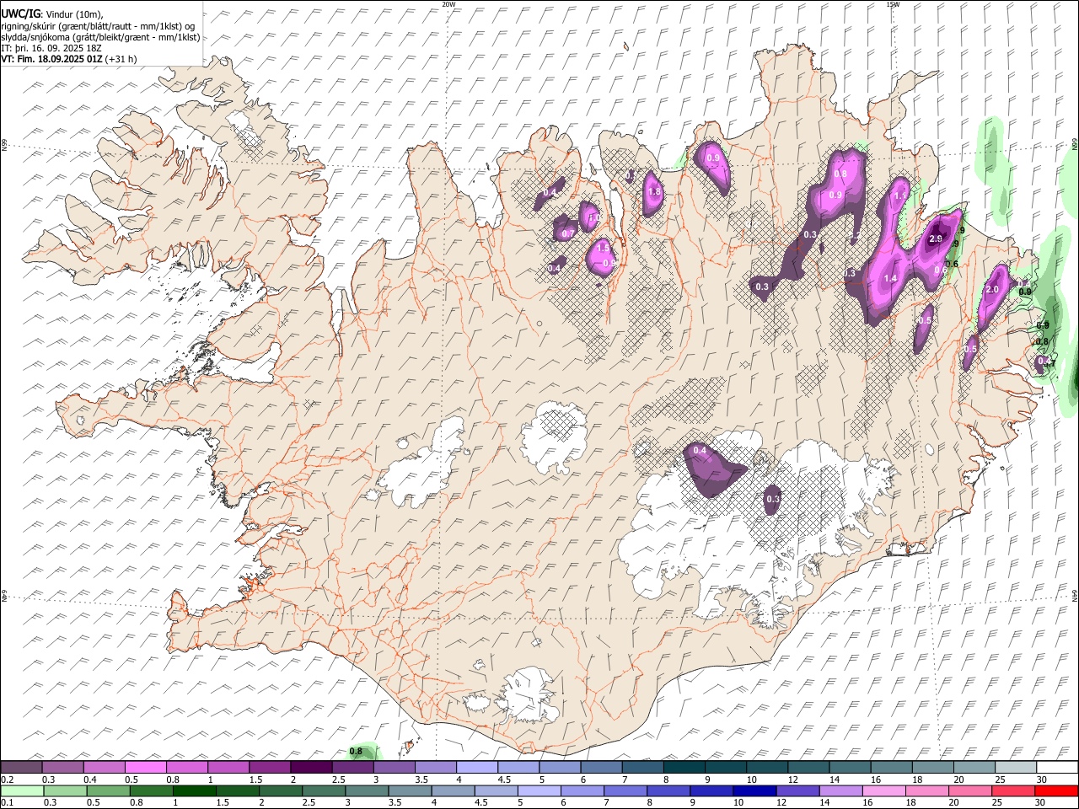Click the "rigning/skúrir" legend description line
This screenshot has height=809, width=1079.
click(x=98, y=26)
